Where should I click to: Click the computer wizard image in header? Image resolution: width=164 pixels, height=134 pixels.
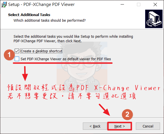[x=154, y=19]
